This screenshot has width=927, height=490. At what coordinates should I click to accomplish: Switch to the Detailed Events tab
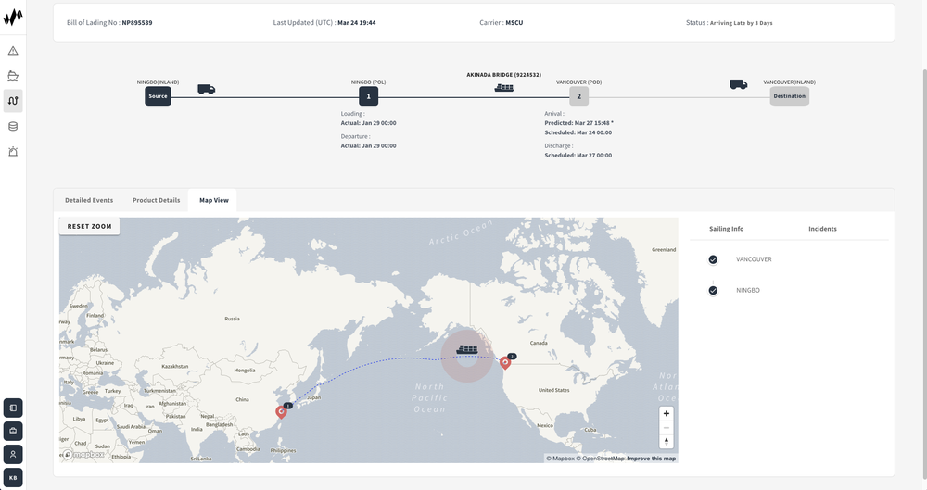[x=89, y=200]
